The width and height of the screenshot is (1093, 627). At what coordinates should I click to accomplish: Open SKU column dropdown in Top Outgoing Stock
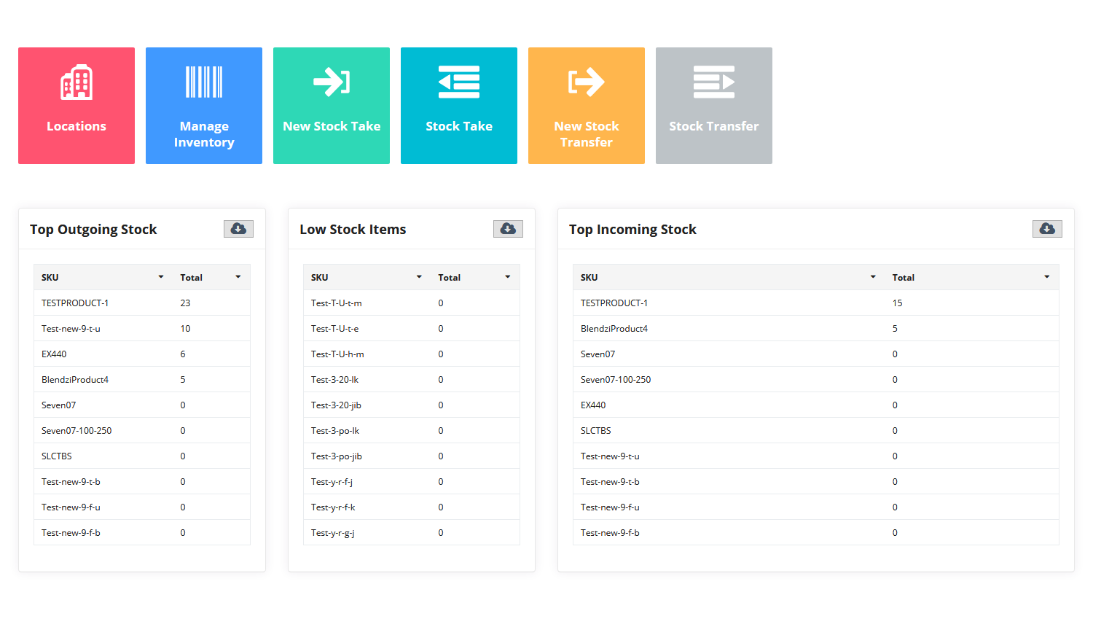(x=161, y=277)
